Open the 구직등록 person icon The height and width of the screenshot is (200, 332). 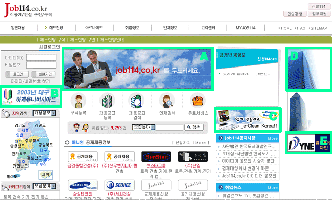[78, 101]
